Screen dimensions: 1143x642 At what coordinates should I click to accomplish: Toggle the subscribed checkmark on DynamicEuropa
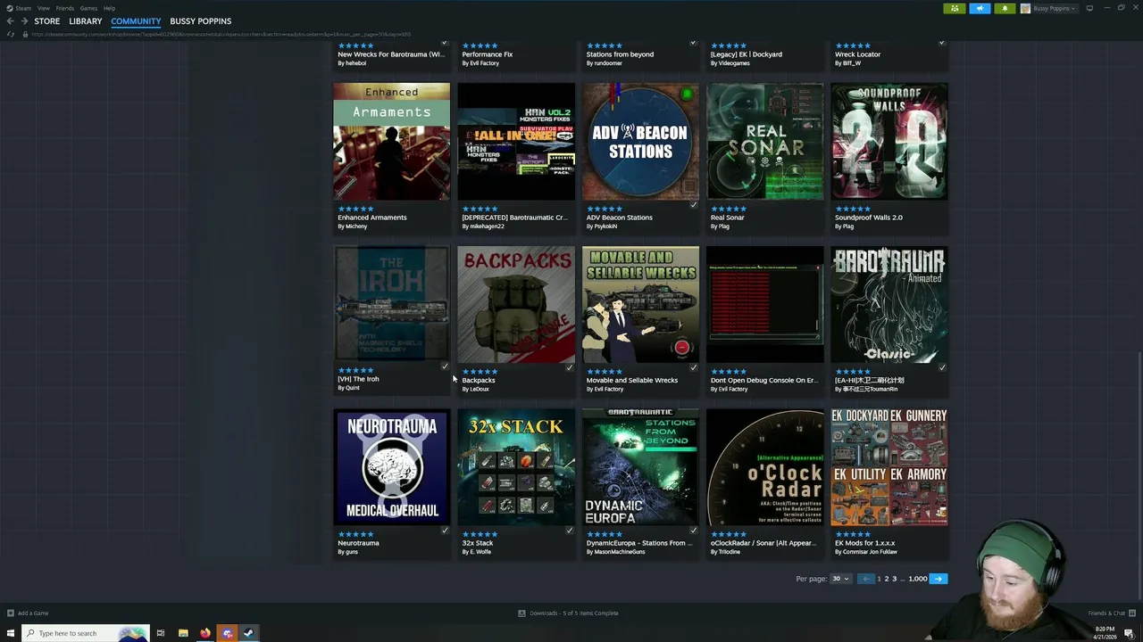[693, 530]
